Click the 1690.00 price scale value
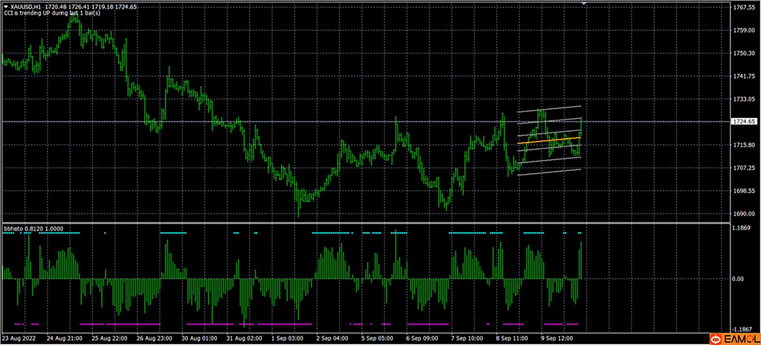761x345 pixels. (744, 214)
